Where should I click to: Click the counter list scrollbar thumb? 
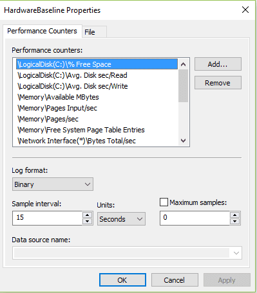coord(183,86)
